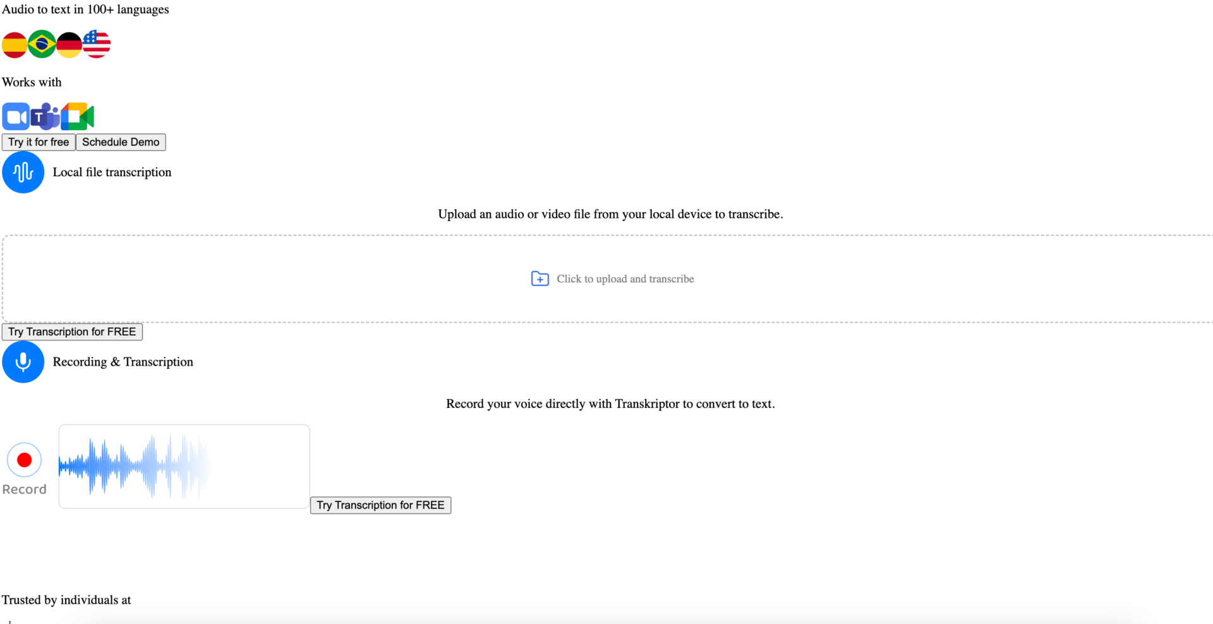Click the audio waveform preview box

point(184,467)
